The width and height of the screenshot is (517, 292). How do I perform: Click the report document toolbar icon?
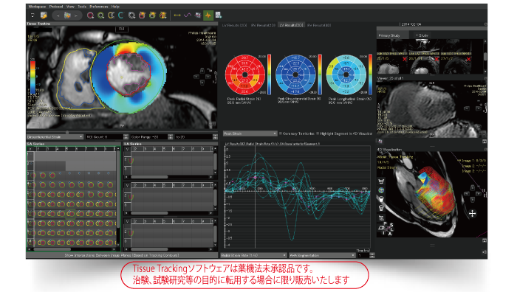coord(219,15)
